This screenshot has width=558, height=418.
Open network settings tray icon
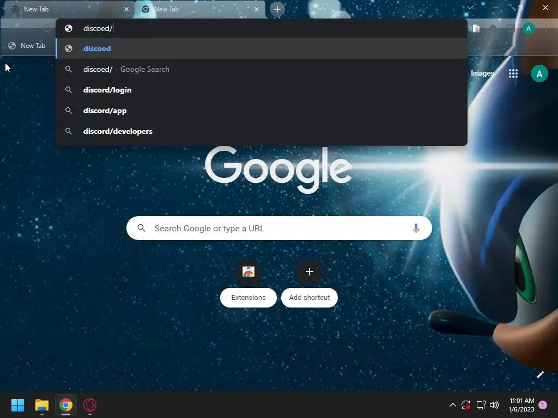481,405
